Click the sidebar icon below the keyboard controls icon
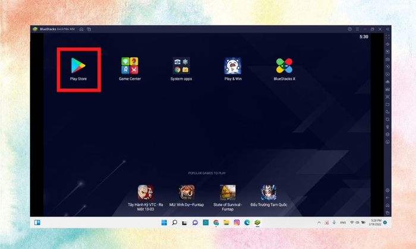Image resolution: width=416 pixels, height=249 pixels. pyautogui.click(x=387, y=66)
